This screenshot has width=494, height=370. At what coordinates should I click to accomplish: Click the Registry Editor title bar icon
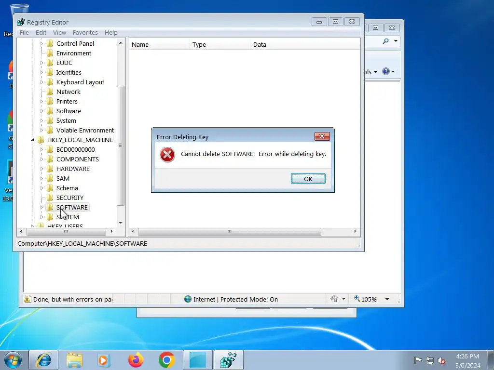[x=21, y=22]
